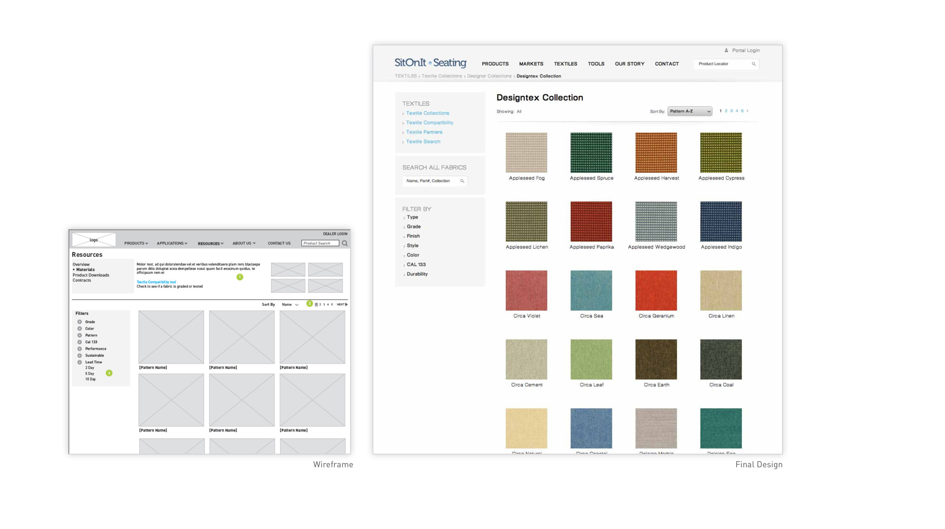Screen dimensions: 945x529
Task: Click the Textile Collections breadcrumb
Action: pos(442,76)
